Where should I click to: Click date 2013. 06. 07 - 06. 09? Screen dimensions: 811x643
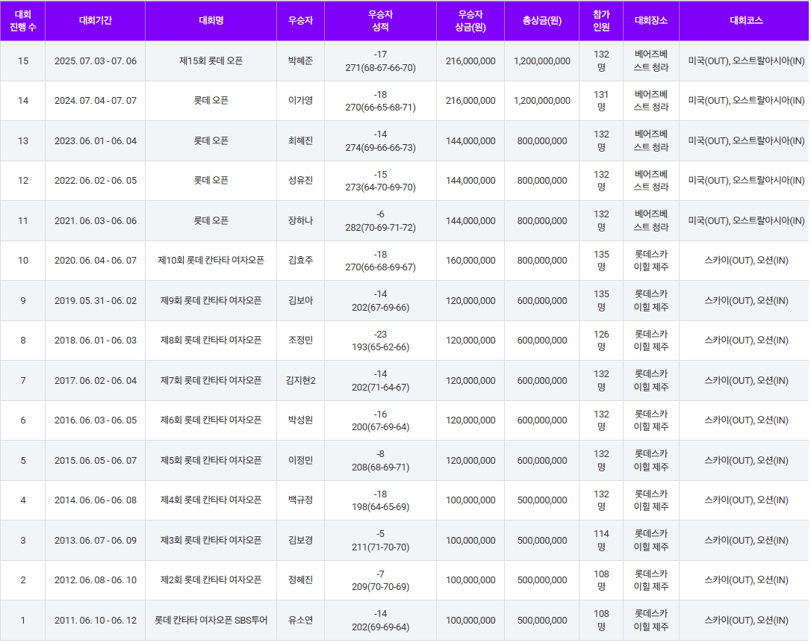tap(96, 541)
